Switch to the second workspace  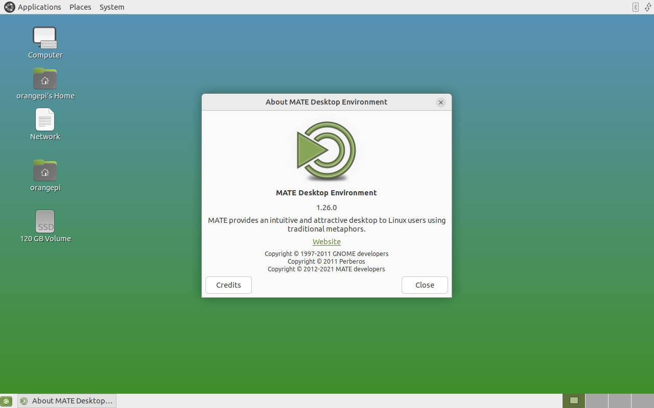pyautogui.click(x=597, y=401)
